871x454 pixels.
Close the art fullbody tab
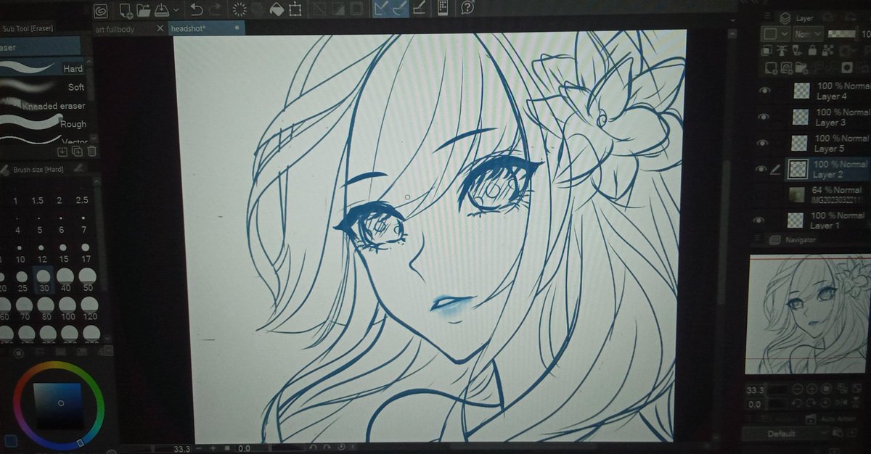(159, 28)
